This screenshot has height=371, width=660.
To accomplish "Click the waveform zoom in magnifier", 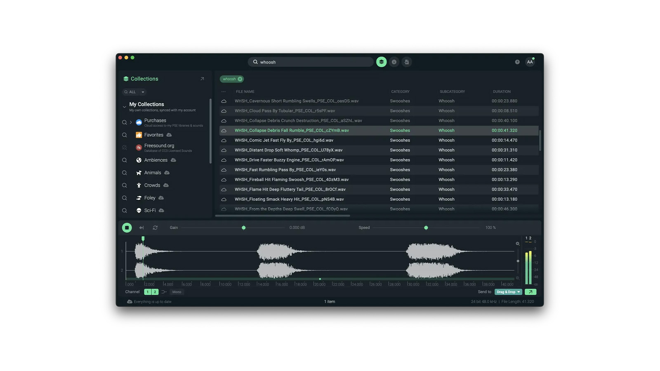I will tap(518, 244).
